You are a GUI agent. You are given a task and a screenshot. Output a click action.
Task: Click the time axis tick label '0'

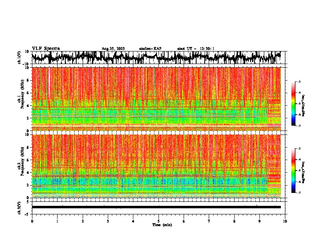click(32, 221)
